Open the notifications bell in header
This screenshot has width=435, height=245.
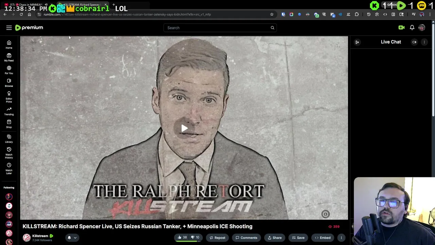pyautogui.click(x=412, y=28)
